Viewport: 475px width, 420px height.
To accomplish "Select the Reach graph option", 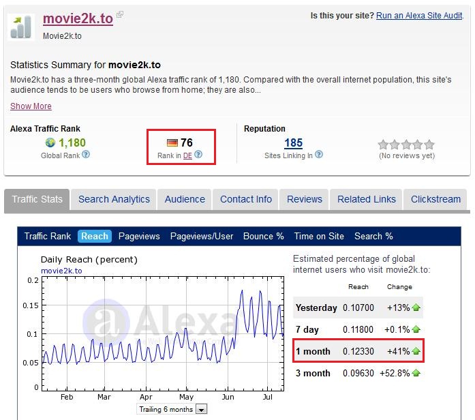I will pyautogui.click(x=95, y=236).
